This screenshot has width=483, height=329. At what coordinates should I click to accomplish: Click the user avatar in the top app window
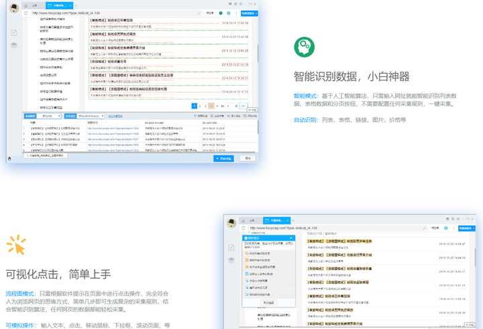point(14,7)
